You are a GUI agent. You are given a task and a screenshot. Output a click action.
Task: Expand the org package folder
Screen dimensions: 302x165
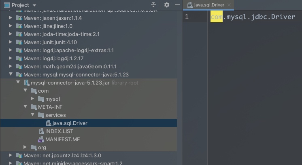pos(26,148)
